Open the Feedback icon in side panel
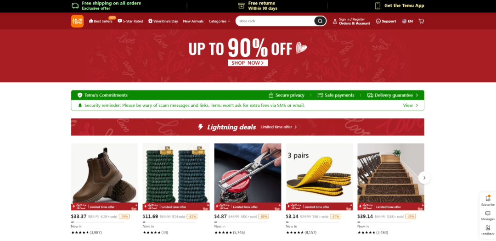Screen dimensions: 496x241 pyautogui.click(x=488, y=228)
